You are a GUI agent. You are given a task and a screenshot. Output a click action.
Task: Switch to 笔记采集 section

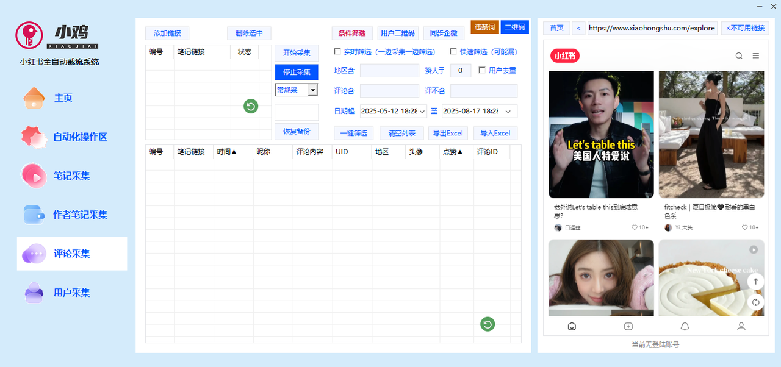coord(72,176)
